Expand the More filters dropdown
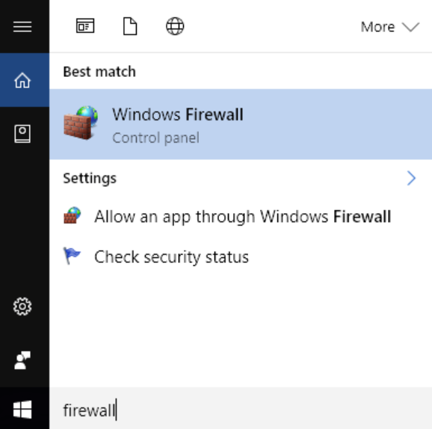 [390, 27]
